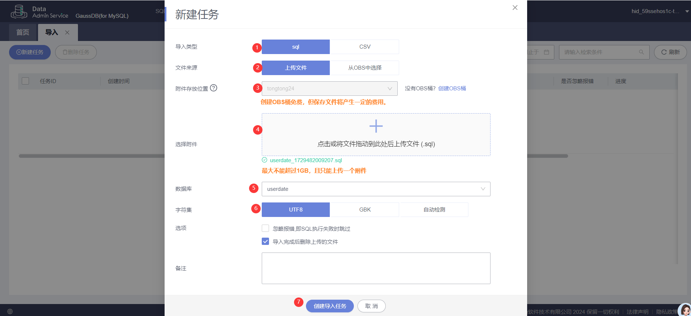Open the tongtong24 OBS bucket dropdown
Screen dimensions: 691x316
pyautogui.click(x=330, y=89)
